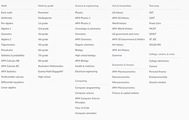Open the 5th grade math link
Image resolution: width=189 pixels, height=120 pixels.
tap(43, 45)
